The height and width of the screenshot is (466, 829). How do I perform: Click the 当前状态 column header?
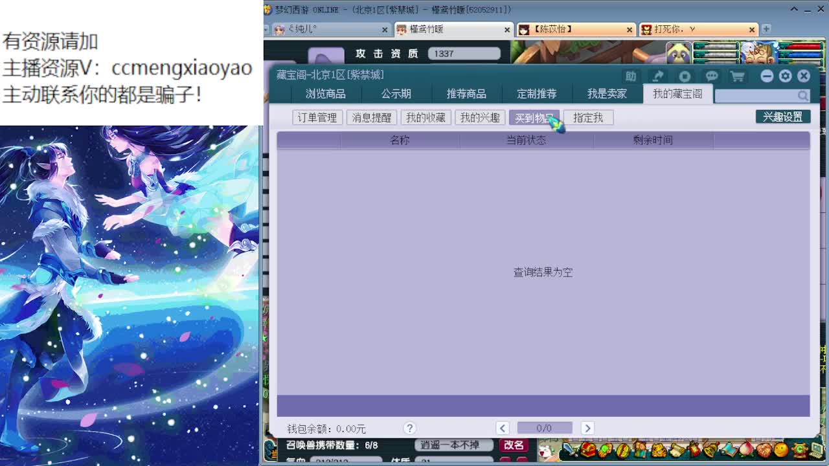pyautogui.click(x=526, y=140)
